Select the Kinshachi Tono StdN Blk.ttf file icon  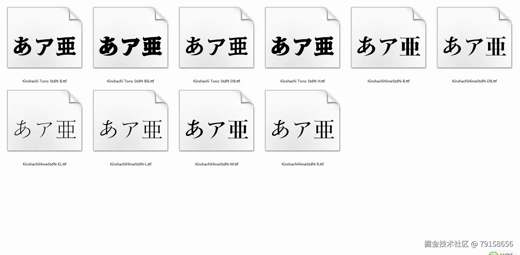coord(131,38)
